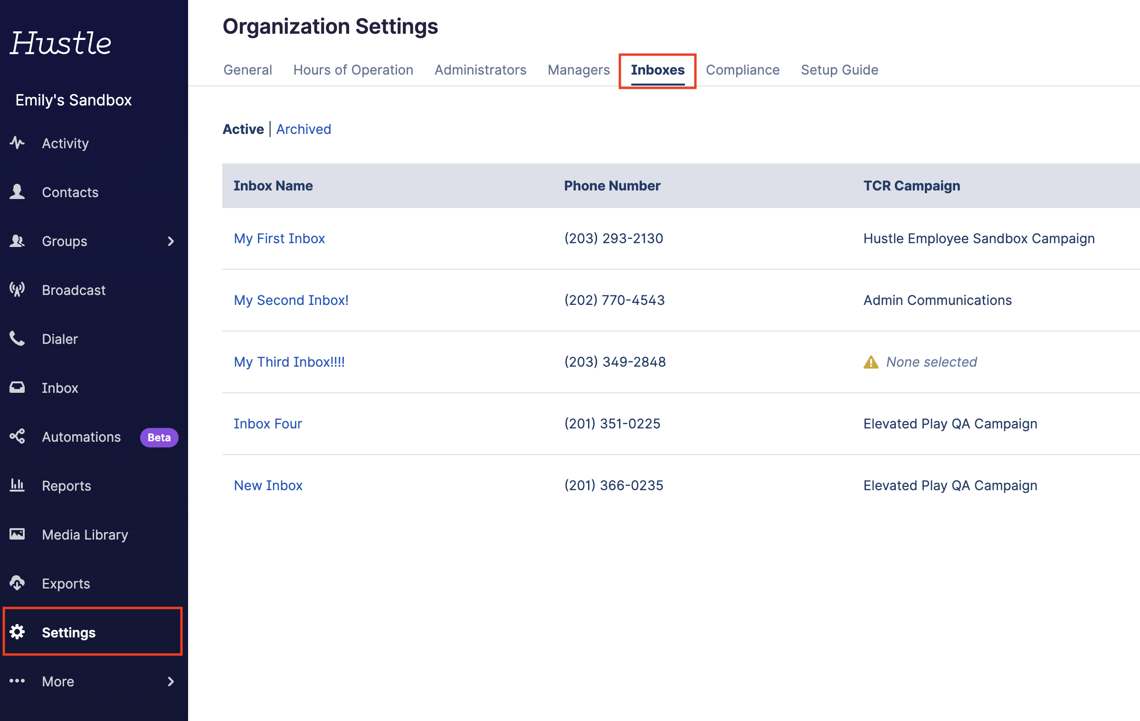Click the Exports cloud download icon
The image size is (1140, 721).
tap(17, 583)
